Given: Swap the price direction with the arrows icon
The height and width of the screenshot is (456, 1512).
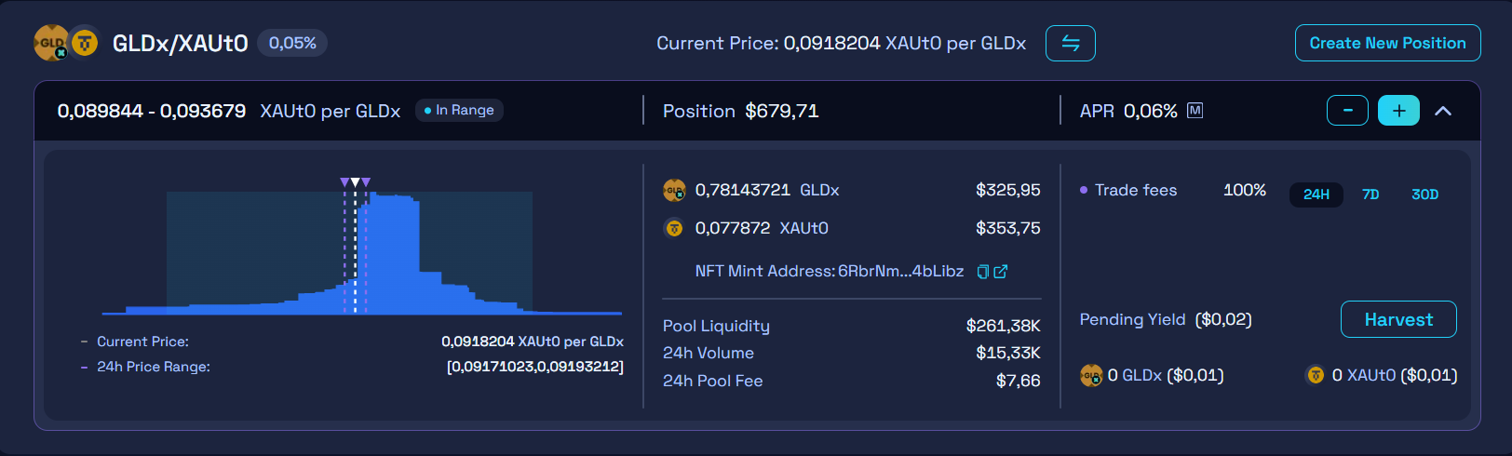Looking at the screenshot, I should coord(1070,43).
